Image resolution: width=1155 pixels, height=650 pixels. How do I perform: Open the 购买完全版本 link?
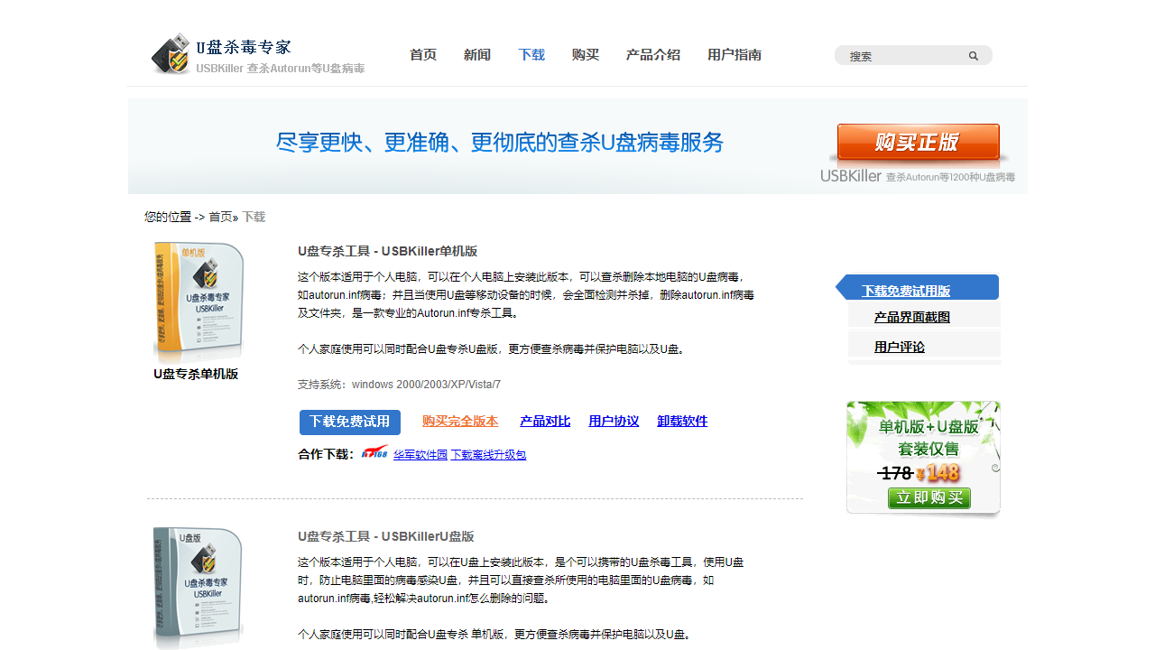point(459,421)
